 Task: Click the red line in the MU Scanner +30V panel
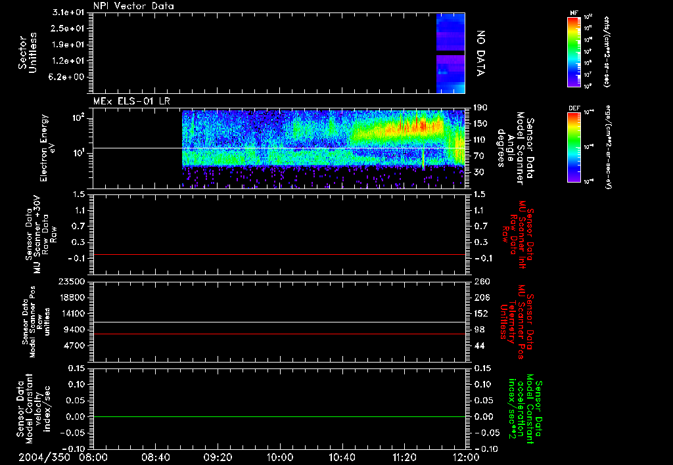point(279,254)
